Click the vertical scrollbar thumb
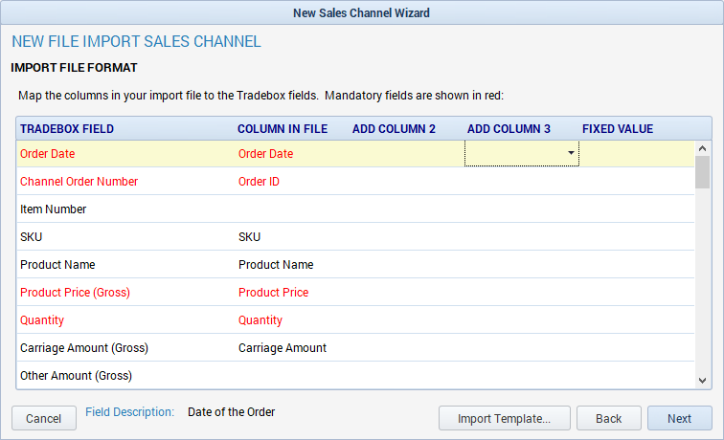724x440 pixels. (702, 172)
